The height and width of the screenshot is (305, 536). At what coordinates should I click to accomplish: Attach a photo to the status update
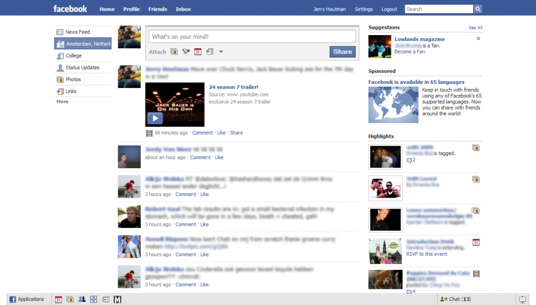point(174,52)
